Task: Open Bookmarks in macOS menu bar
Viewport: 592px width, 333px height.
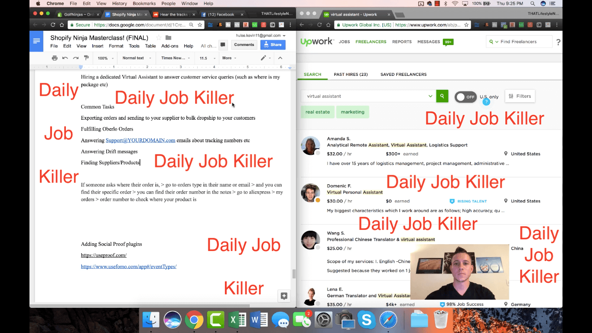Action: tap(145, 3)
